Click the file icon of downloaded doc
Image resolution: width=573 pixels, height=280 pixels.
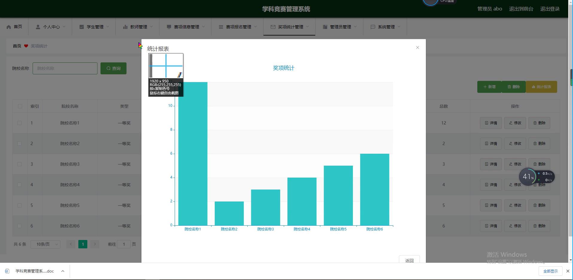pos(7,271)
